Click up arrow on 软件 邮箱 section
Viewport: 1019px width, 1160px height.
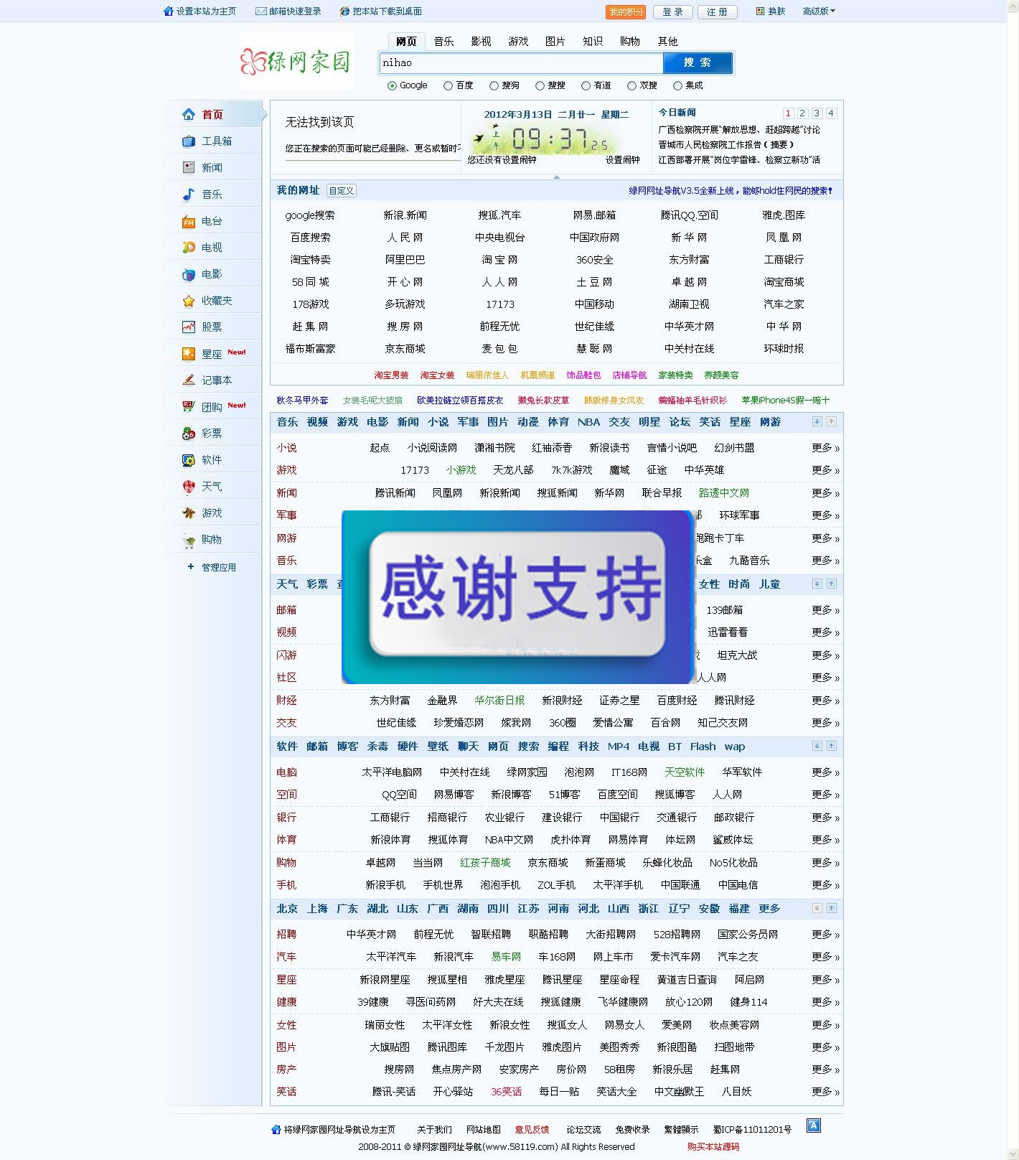pyautogui.click(x=831, y=747)
